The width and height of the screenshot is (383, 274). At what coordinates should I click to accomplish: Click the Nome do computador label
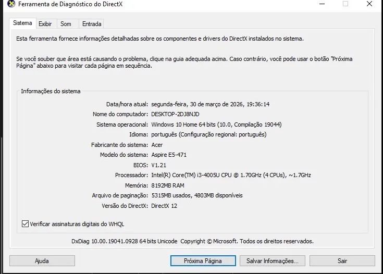tap(120, 114)
